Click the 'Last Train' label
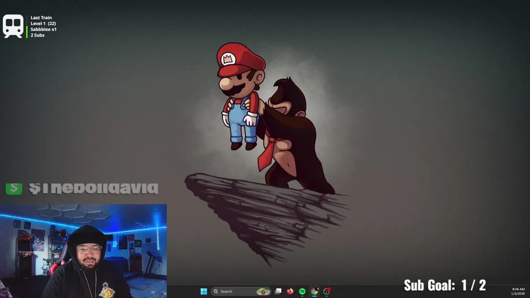This screenshot has width=530, height=298. click(41, 18)
